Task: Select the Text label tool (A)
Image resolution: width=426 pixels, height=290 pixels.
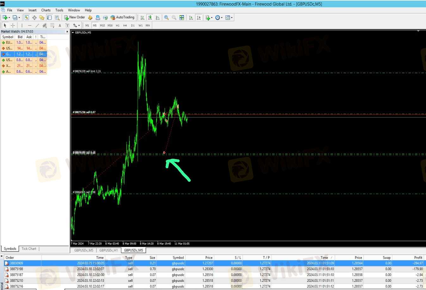Action: click(x=60, y=25)
